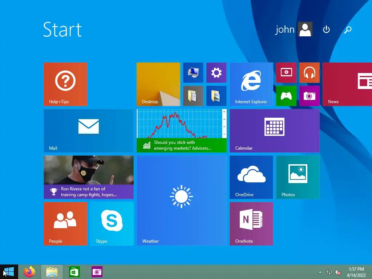This screenshot has height=279, width=372.
Task: Open the search magnifier icon
Action: pos(348,30)
